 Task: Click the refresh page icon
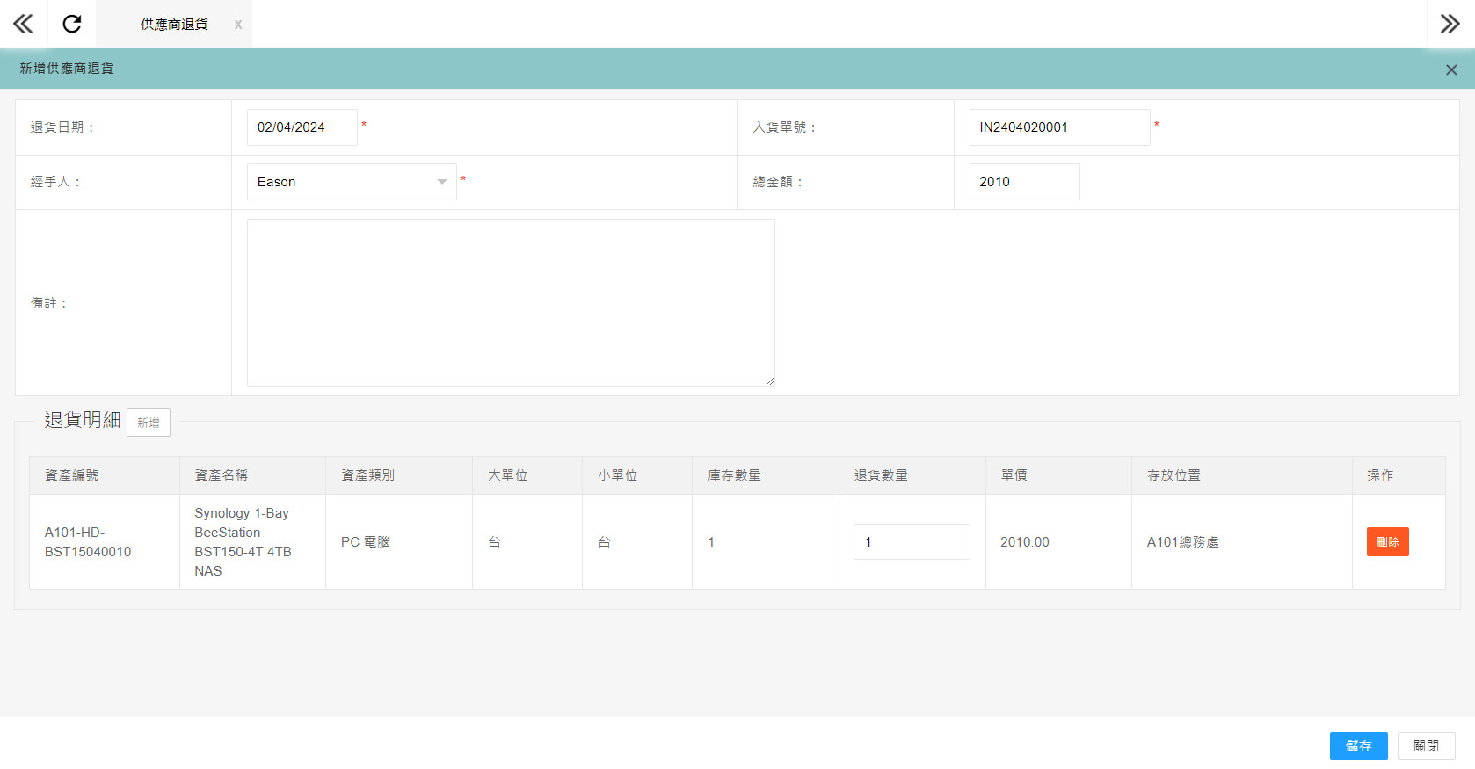(x=72, y=24)
